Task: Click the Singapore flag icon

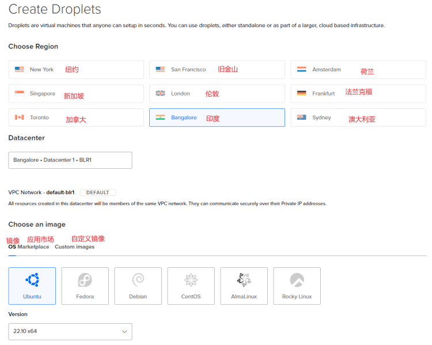Action: (x=19, y=93)
